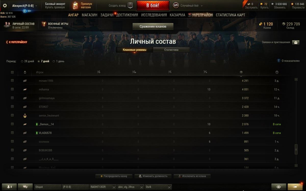
Task: Open the ИССЛЕДОВАНИЯ menu
Action: click(154, 15)
